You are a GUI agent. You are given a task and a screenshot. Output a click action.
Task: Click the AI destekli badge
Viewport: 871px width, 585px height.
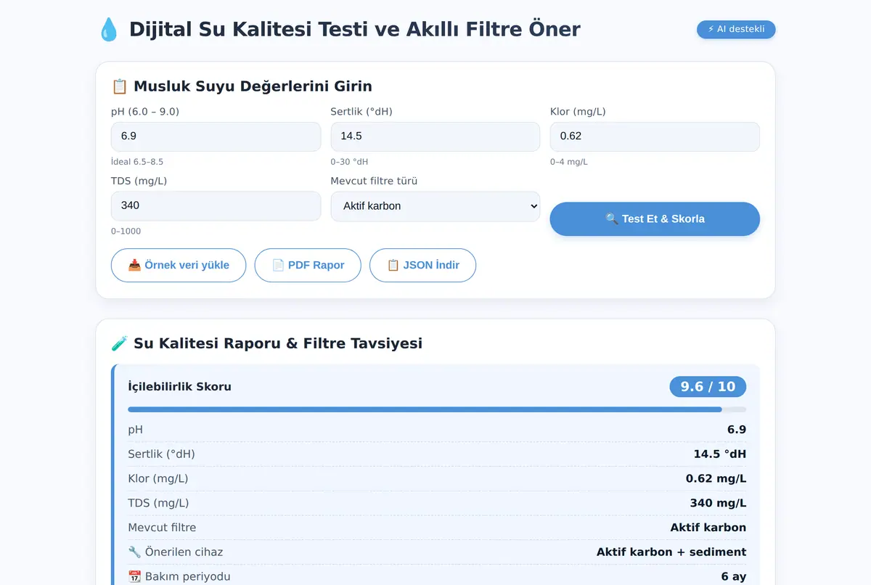[x=736, y=30]
